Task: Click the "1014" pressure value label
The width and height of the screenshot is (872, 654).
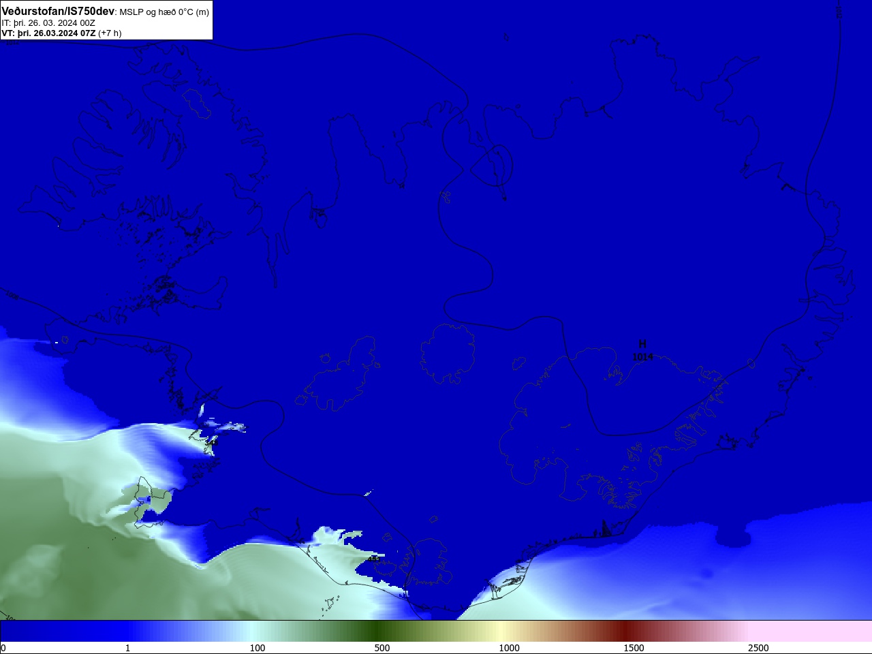Action: (x=642, y=357)
